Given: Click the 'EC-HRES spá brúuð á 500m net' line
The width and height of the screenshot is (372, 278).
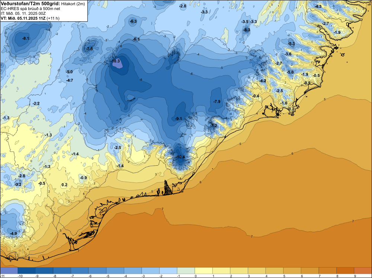Looking at the screenshot, I should click(x=31, y=9).
